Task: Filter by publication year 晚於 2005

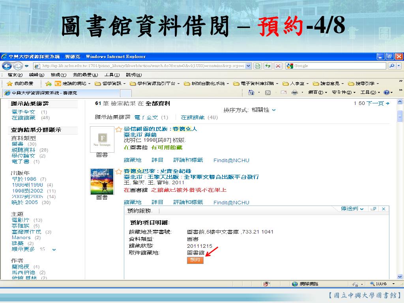Action: 25,202
